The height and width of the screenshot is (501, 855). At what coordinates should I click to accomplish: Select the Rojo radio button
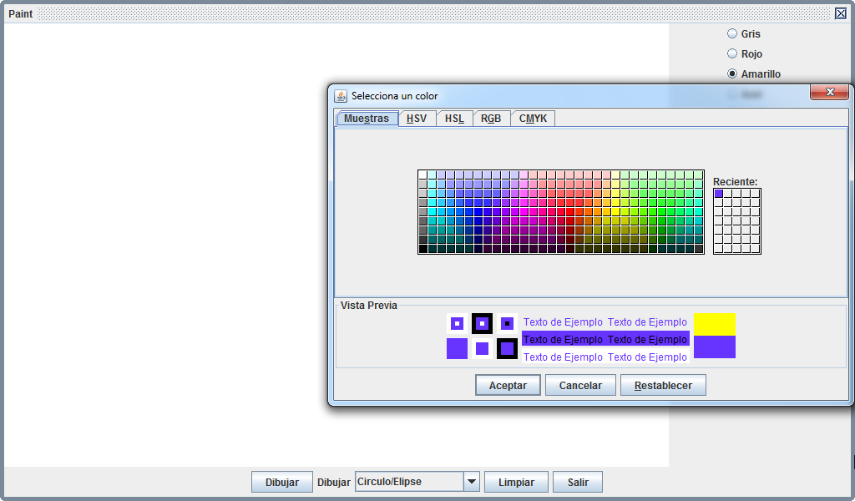click(x=731, y=53)
